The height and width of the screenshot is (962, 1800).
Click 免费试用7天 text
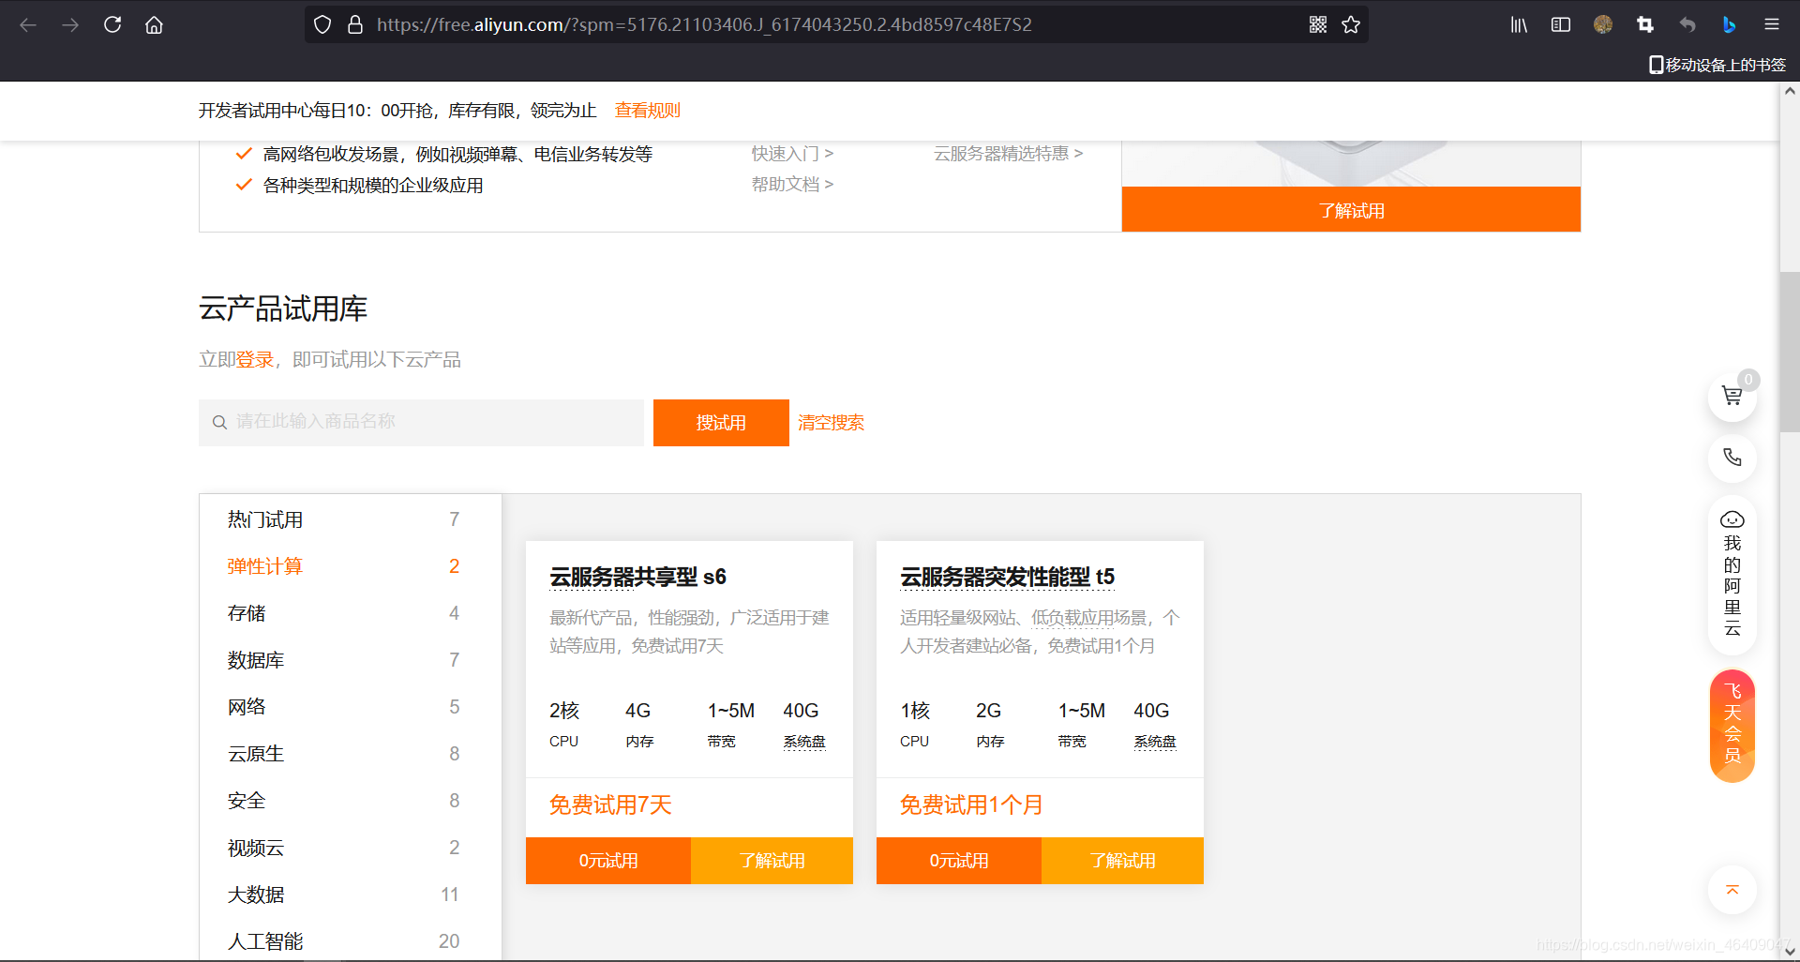(610, 805)
